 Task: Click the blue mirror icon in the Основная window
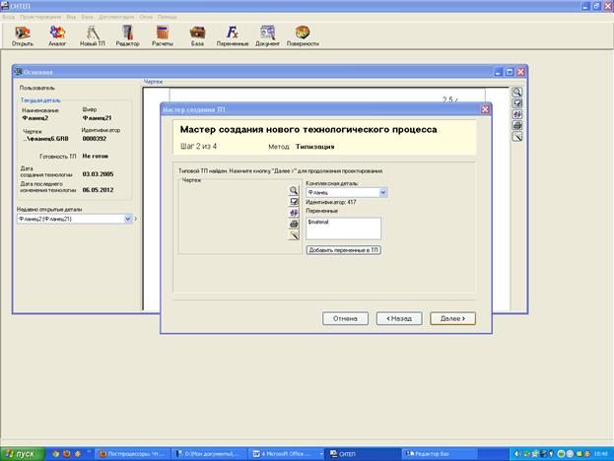click(517, 114)
